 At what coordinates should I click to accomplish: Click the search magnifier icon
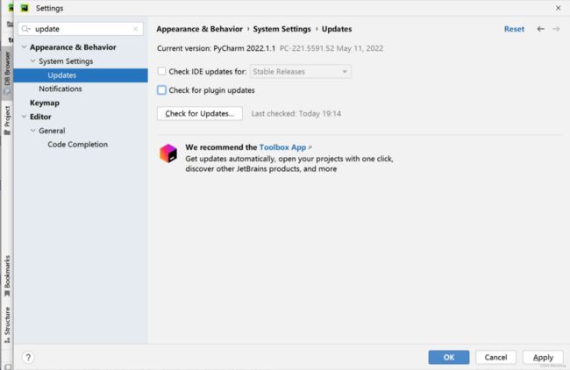tap(25, 29)
